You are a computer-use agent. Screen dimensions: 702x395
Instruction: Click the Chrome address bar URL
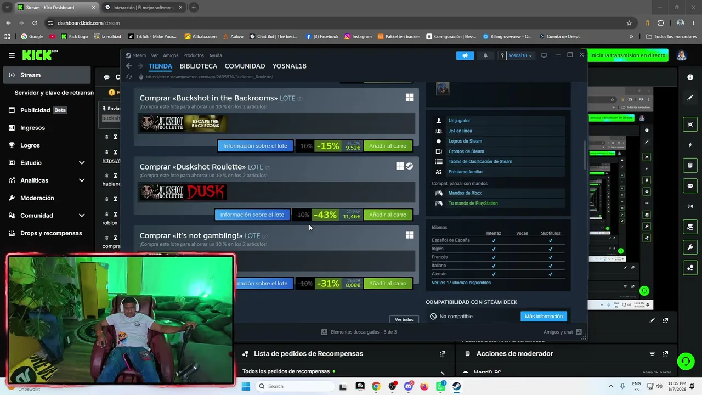(88, 23)
